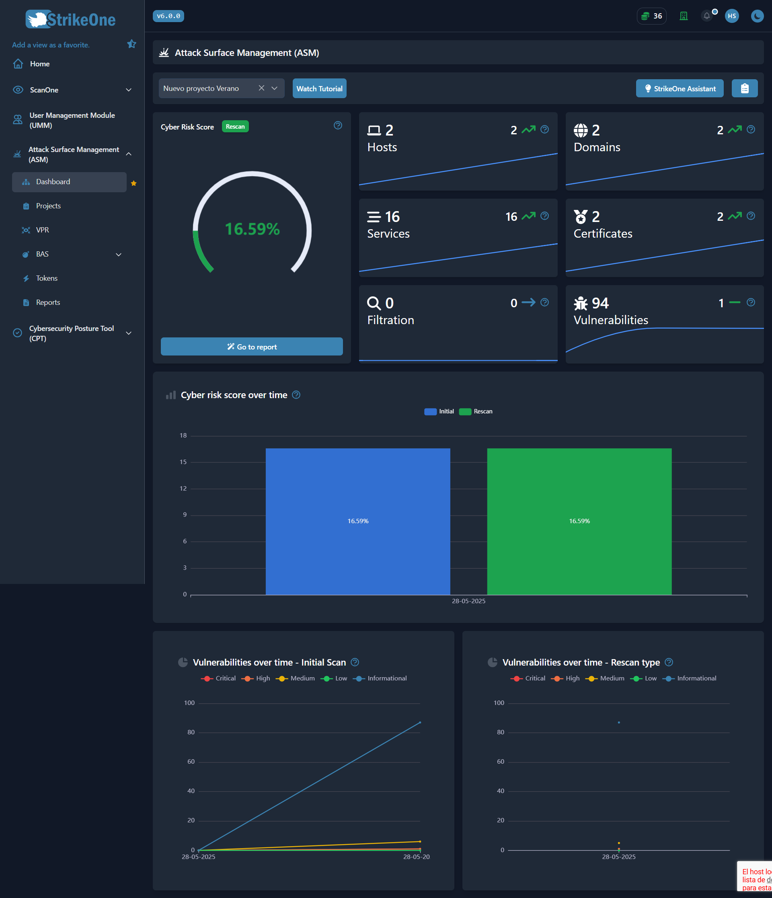Click the credits coins icon showing 36
Screen dimensions: 772x898
pos(651,16)
